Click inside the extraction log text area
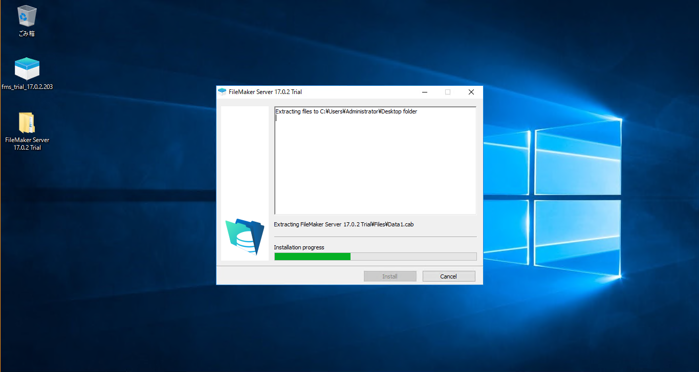Viewport: 699px width, 372px height. (x=375, y=169)
